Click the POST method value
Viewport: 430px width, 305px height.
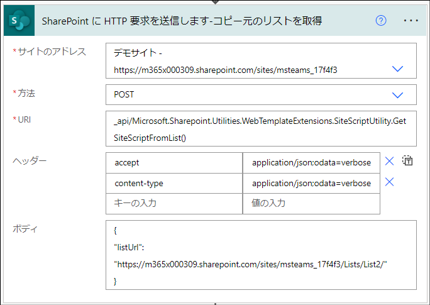[x=124, y=94]
